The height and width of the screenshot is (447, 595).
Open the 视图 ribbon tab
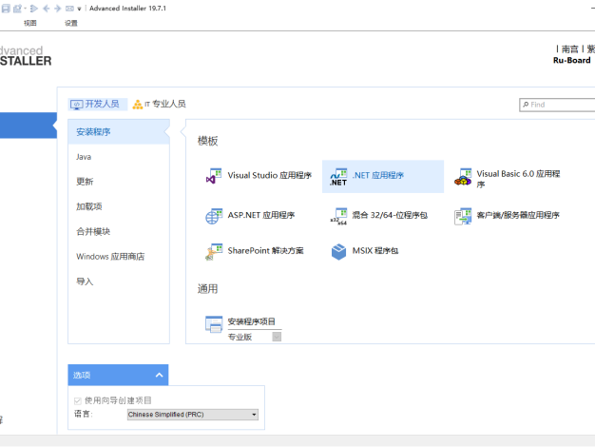tap(30, 23)
